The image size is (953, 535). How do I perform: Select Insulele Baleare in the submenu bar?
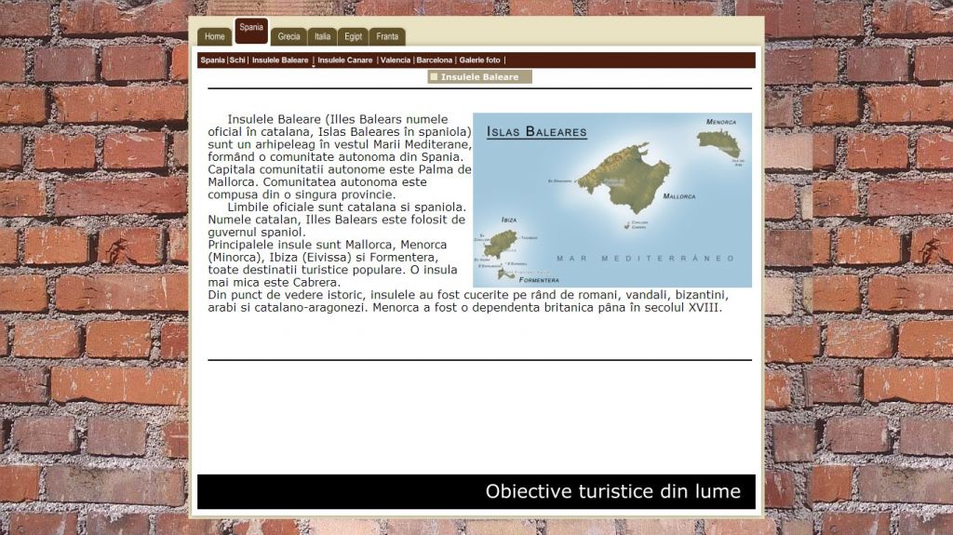(x=280, y=60)
